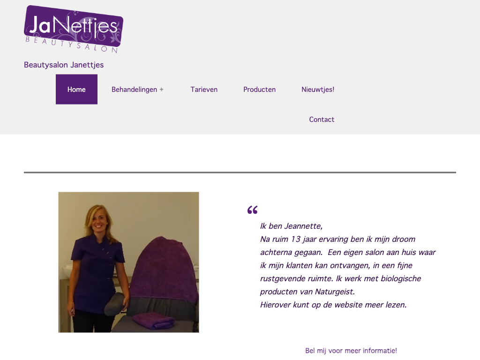Select the Home menu item

76,90
